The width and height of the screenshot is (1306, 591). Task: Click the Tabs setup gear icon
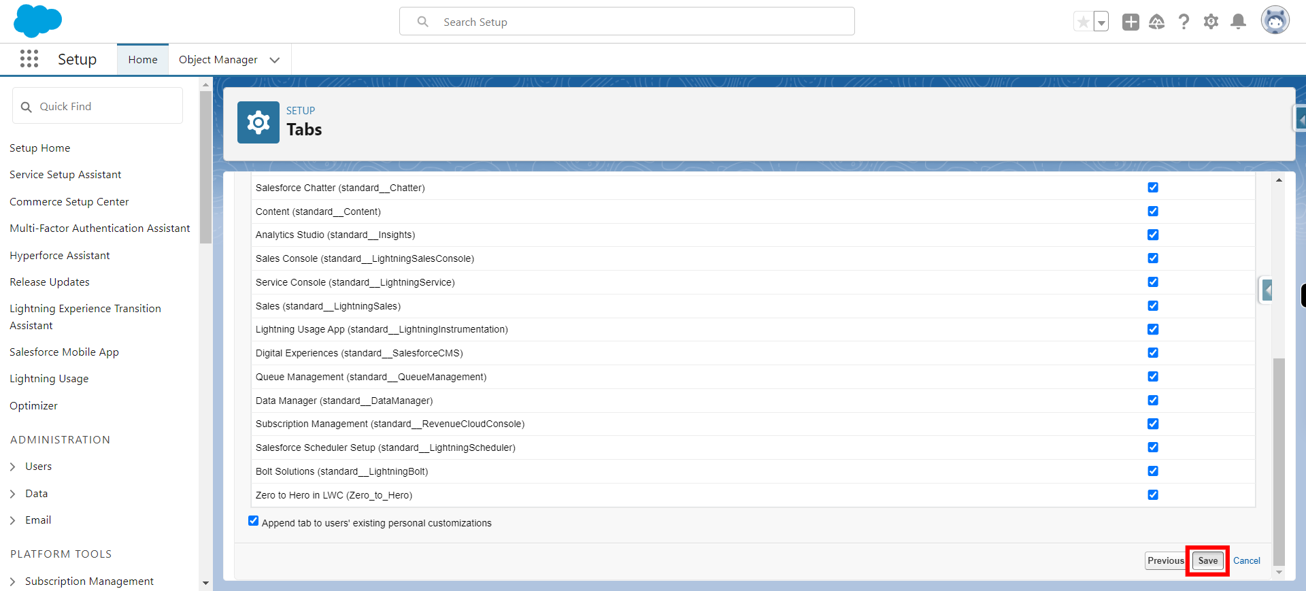click(x=258, y=122)
